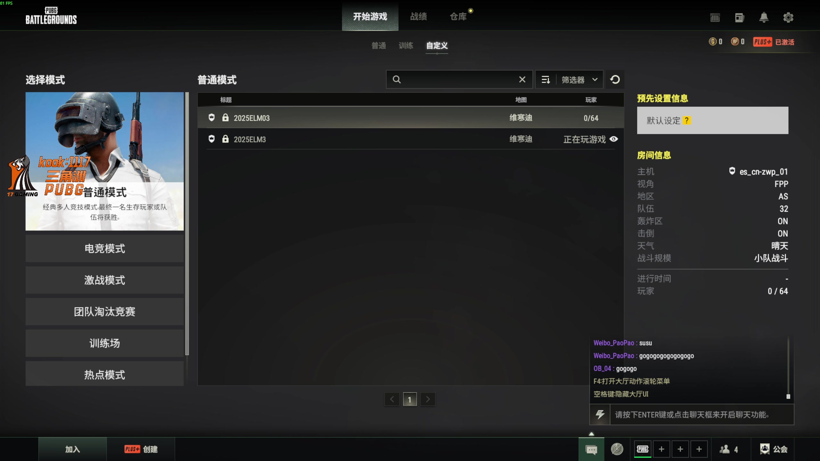Click lock icon on 2025ELM03 row
Viewport: 820px width, 461px height.
(225, 117)
